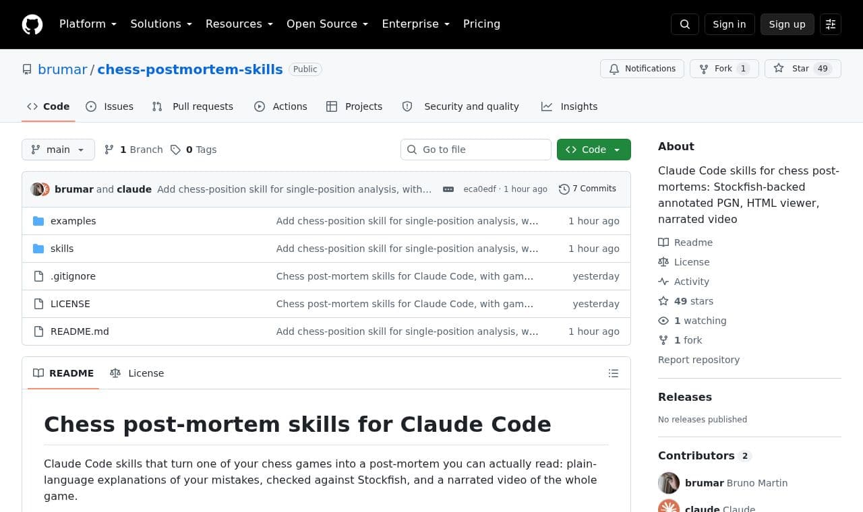Open commit hash eca0edf
This screenshot has height=512, width=863.
click(x=480, y=189)
